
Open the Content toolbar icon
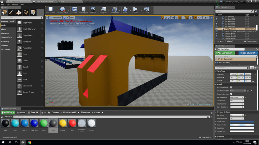click(74, 10)
